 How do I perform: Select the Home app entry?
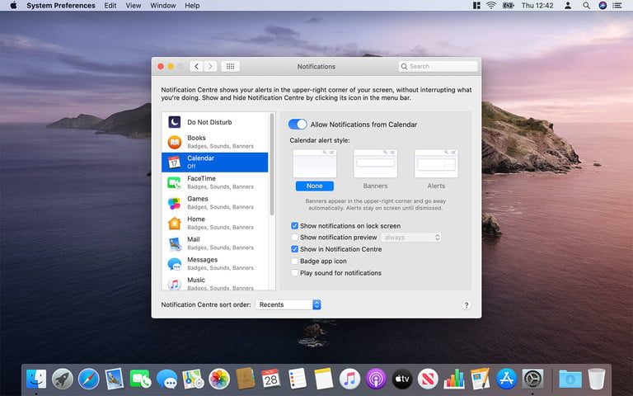pos(214,223)
